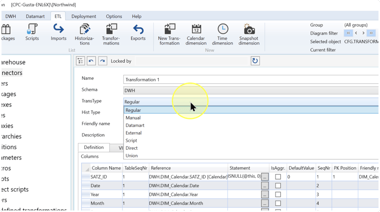The height and width of the screenshot is (212, 380).
Task: Go to previous diagram filter
Action: click(x=356, y=33)
